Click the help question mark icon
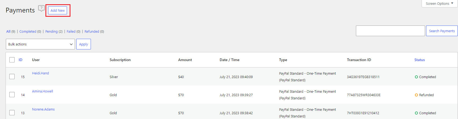This screenshot has height=119, width=458. click(x=41, y=8)
